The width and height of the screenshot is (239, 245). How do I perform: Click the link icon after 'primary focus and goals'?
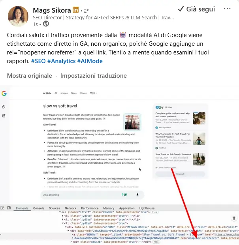[104, 119]
